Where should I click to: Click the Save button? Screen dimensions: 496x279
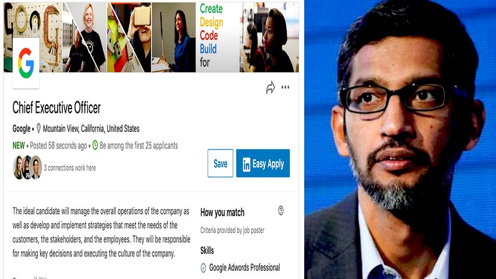[x=220, y=163]
